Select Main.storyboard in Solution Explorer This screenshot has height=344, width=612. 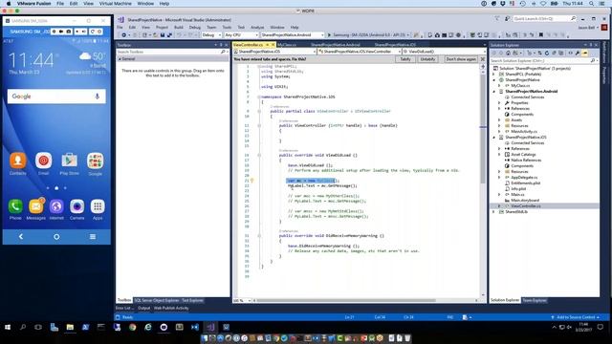[x=525, y=200]
